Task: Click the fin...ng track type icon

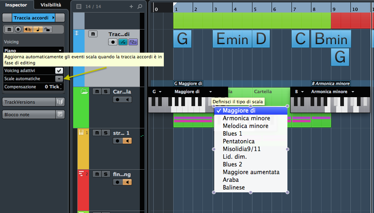Action: (81, 174)
